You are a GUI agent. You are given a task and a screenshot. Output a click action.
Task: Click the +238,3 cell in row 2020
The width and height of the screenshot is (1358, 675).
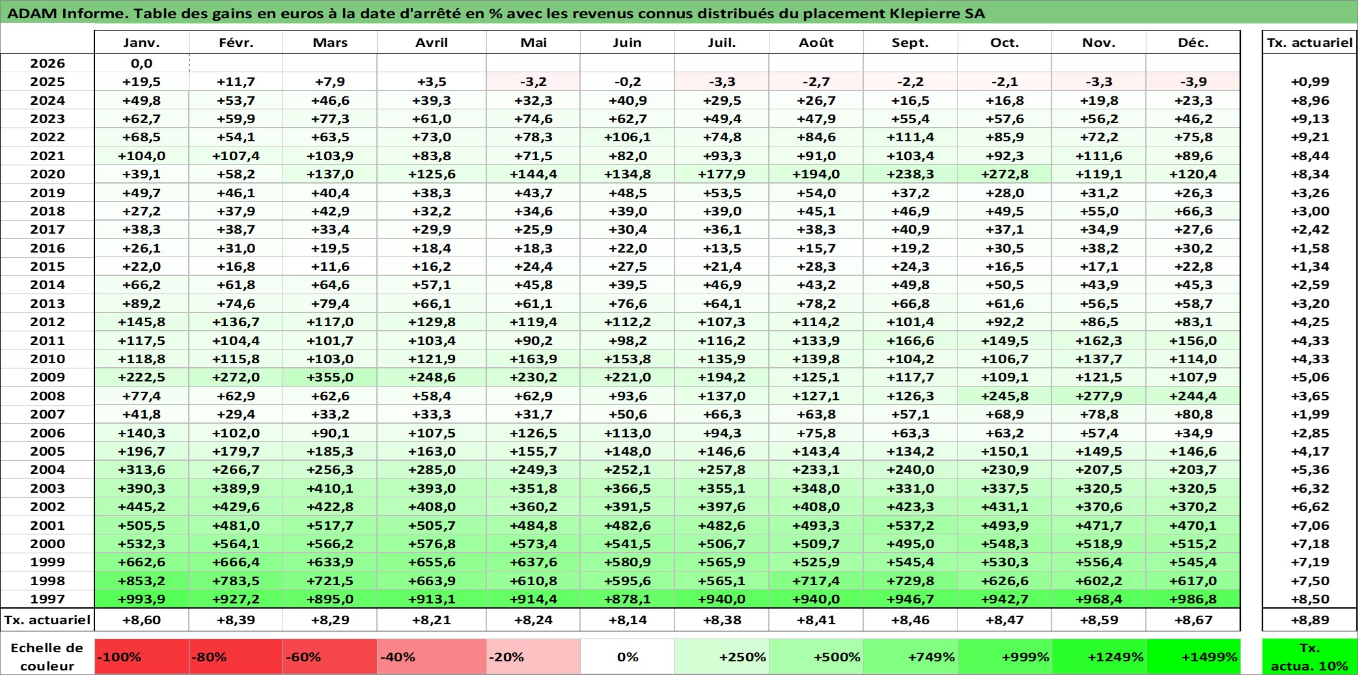click(x=910, y=174)
